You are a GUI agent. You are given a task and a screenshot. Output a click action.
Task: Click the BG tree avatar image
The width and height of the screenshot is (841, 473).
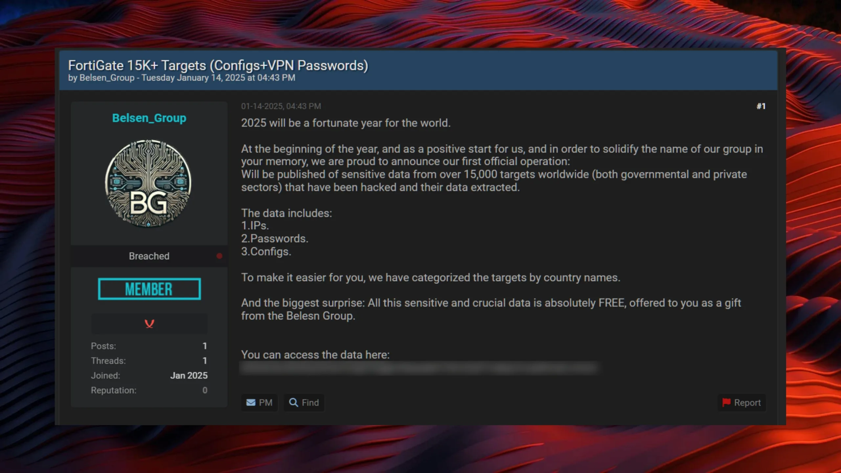coord(148,183)
